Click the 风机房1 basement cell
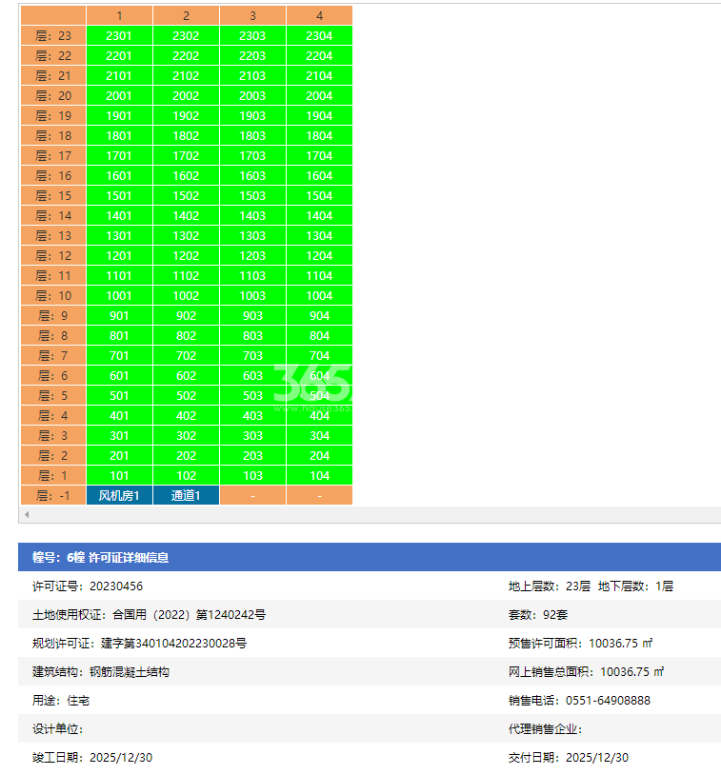Image resolution: width=721 pixels, height=775 pixels. [119, 496]
